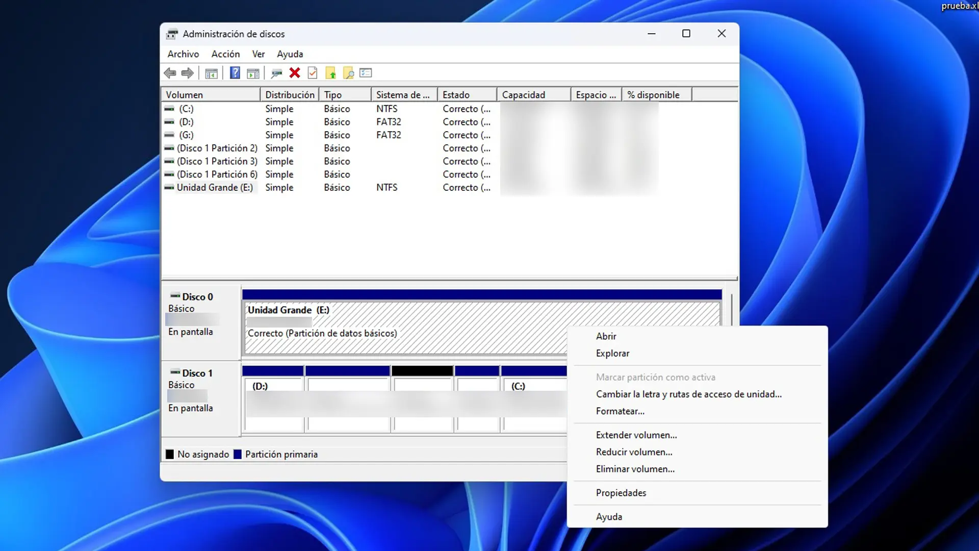
Task: Select the Unidad Grande (E:) volume row
Action: point(215,188)
